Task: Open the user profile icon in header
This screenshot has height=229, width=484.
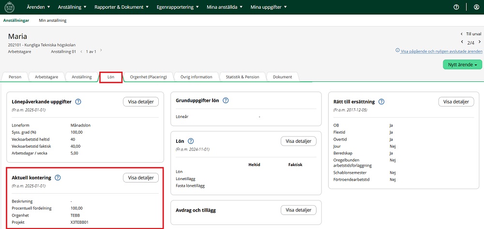Action: [476, 7]
